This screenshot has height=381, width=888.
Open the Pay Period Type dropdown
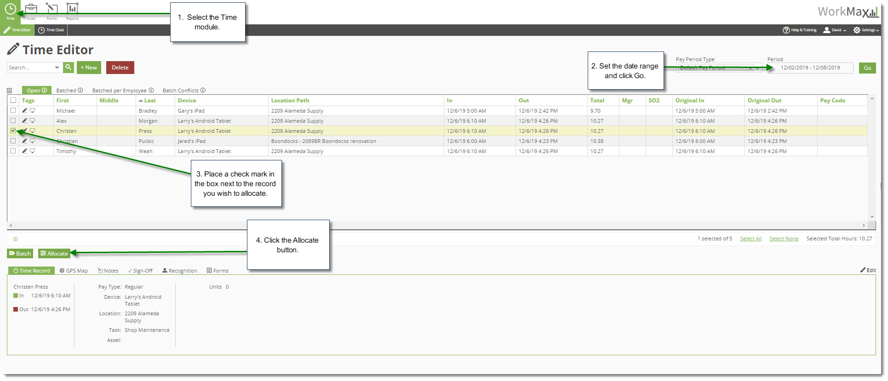click(757, 68)
